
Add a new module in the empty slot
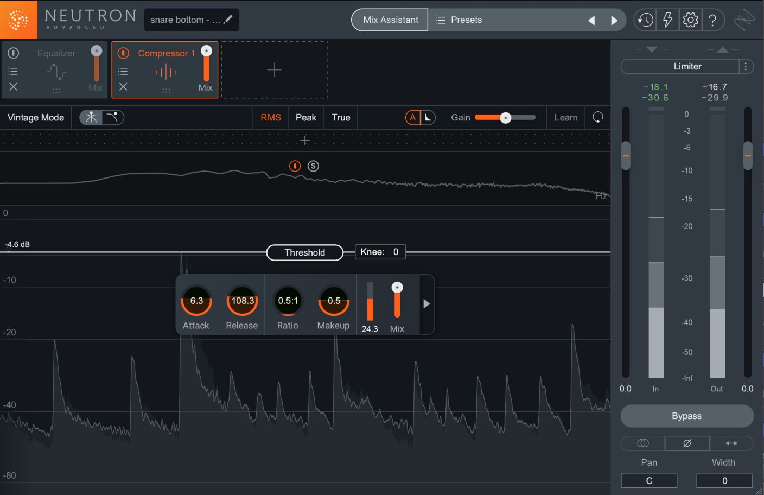click(275, 70)
